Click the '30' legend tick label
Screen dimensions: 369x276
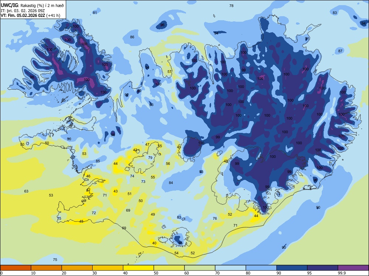(x=94, y=273)
